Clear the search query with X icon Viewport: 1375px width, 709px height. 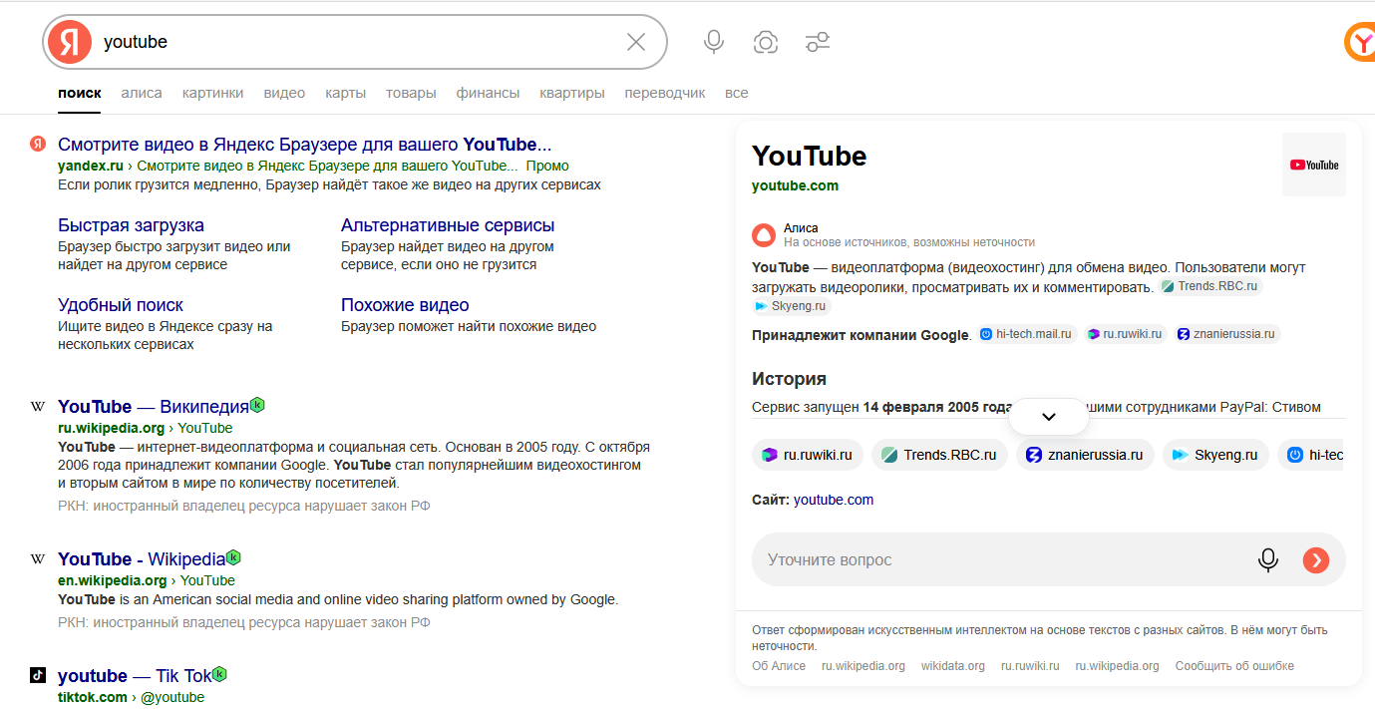(x=636, y=42)
